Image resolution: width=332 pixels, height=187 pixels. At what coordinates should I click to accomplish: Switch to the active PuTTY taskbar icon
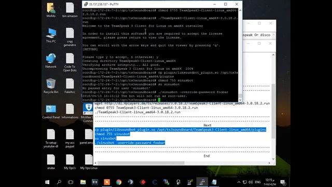point(202,182)
